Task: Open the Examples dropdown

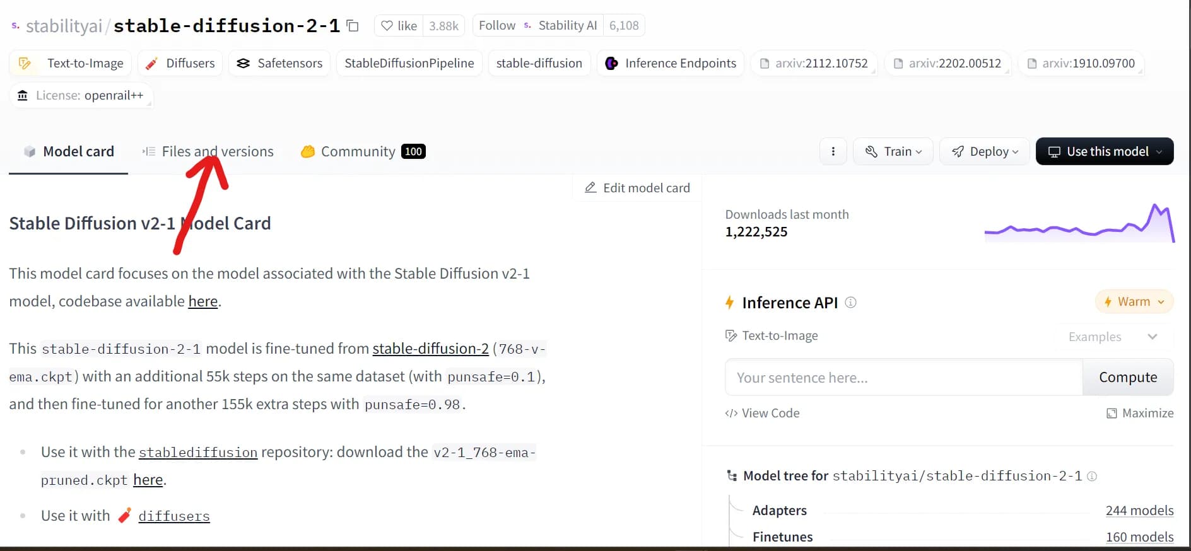Action: click(x=1113, y=337)
